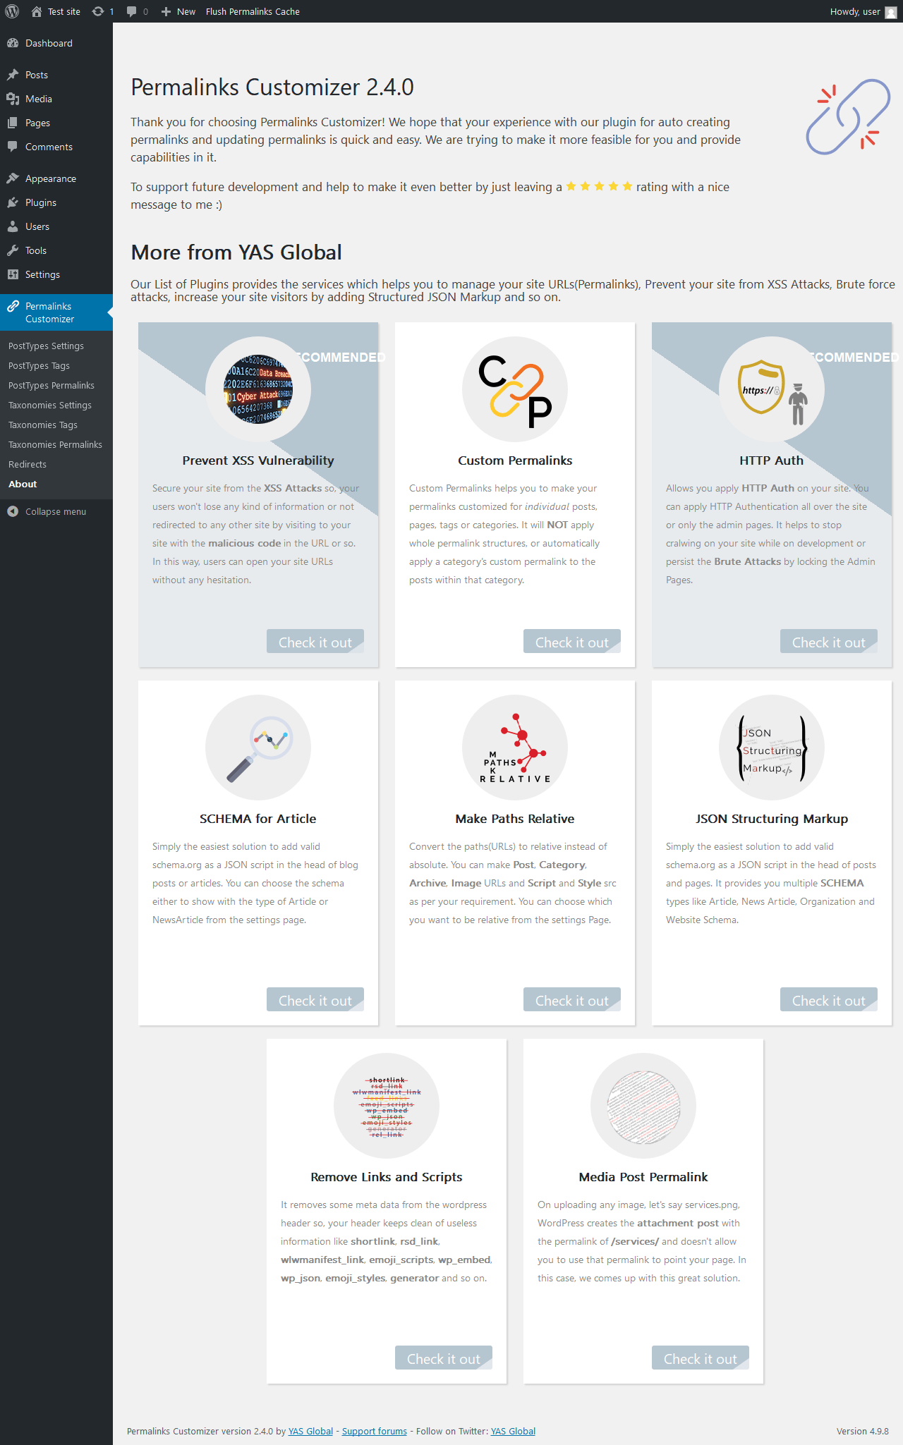Click the Permalinks Customizer chain link icon

click(x=13, y=306)
